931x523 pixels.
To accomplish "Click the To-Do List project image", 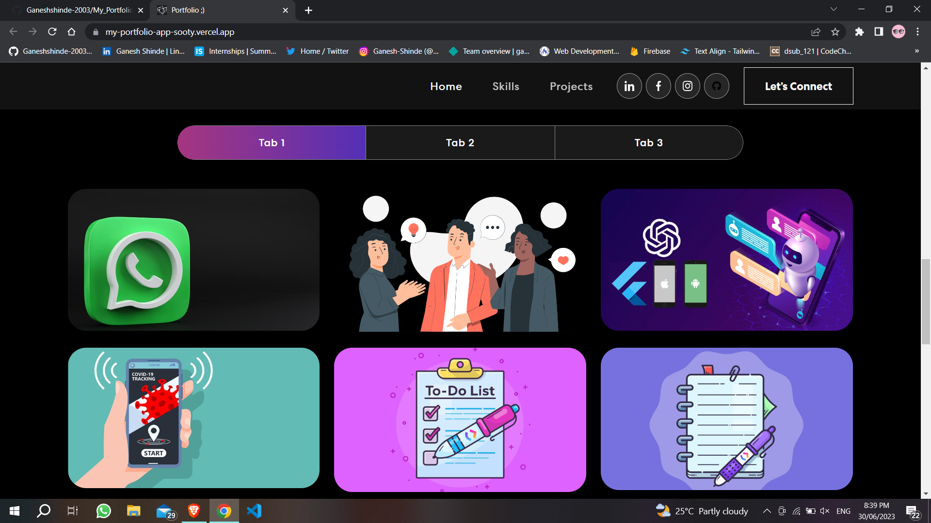I will (x=460, y=419).
